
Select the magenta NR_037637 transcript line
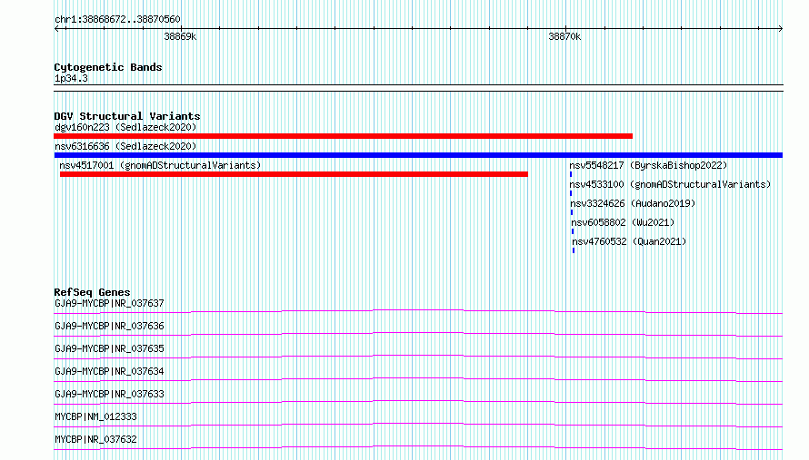click(418, 311)
